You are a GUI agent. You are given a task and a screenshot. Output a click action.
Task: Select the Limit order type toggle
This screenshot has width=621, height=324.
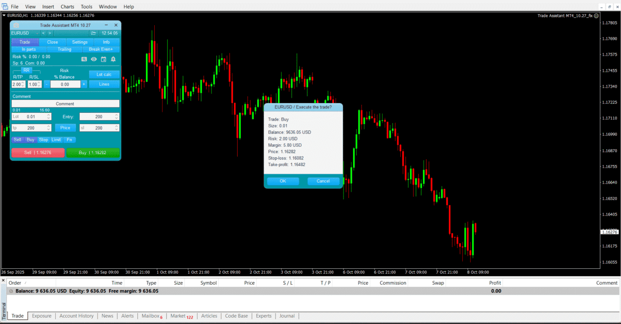pyautogui.click(x=56, y=139)
